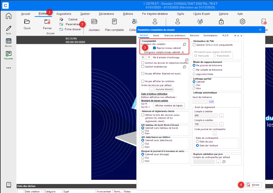Open the Journaux toolbar icon

(94, 22)
